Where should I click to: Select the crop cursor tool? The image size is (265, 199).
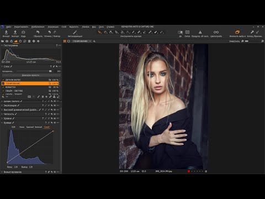point(116,32)
